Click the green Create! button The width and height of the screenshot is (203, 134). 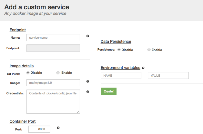coord(109,91)
